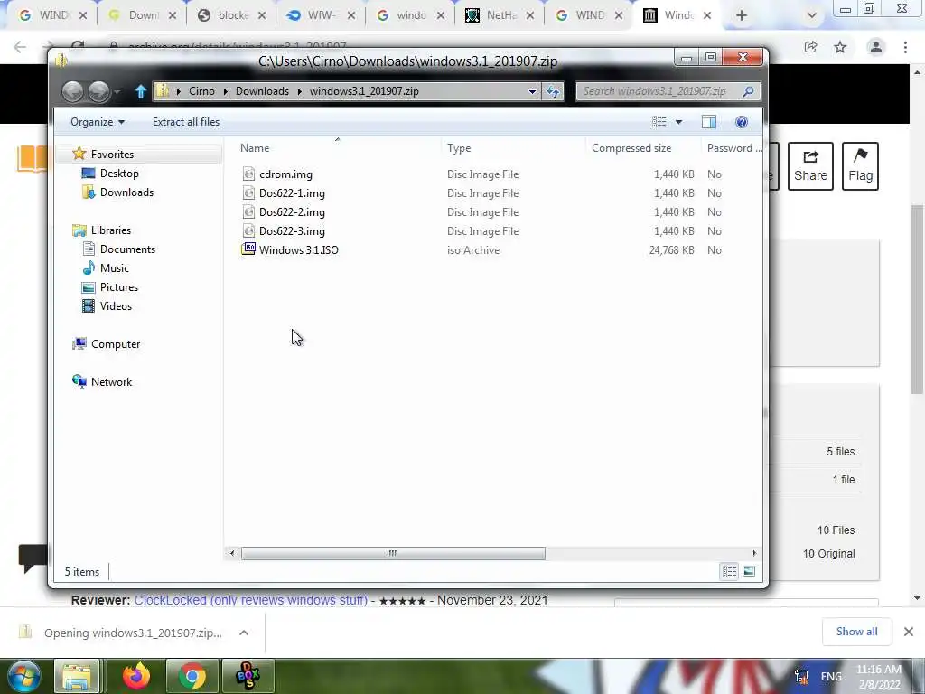Open Chrome from taskbar
The height and width of the screenshot is (694, 925).
192,676
